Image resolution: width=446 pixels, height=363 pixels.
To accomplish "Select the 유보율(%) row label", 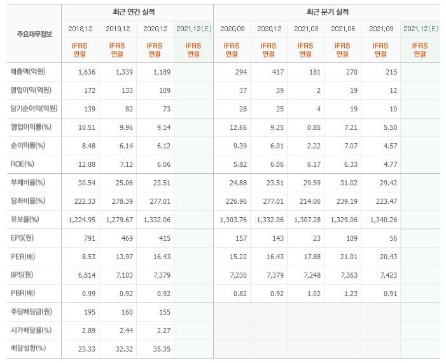I will [25, 220].
